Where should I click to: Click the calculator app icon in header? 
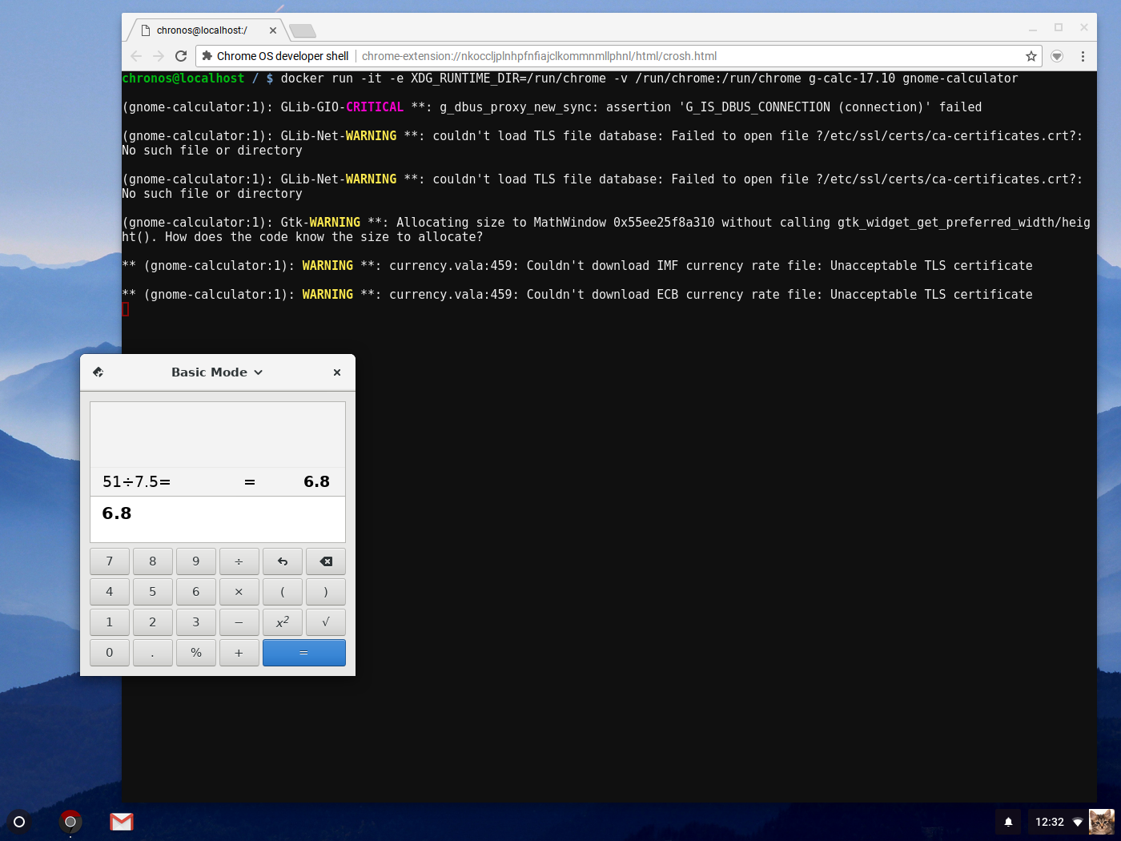point(98,372)
